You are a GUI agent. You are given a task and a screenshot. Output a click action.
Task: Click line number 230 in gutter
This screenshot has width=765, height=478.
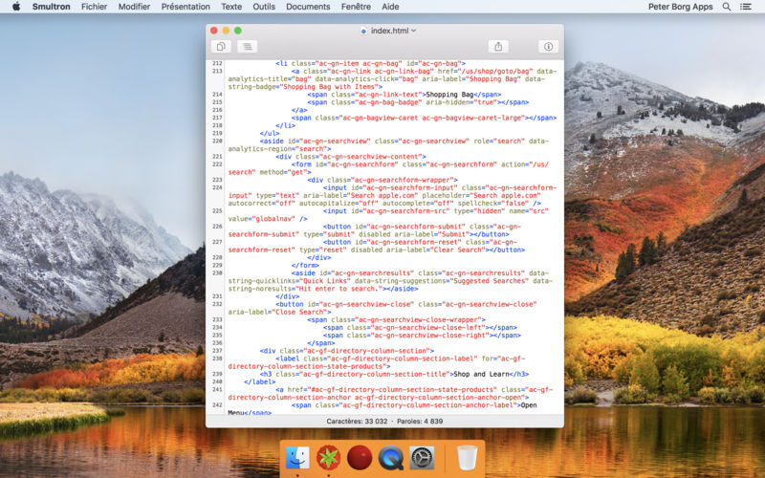click(x=217, y=273)
